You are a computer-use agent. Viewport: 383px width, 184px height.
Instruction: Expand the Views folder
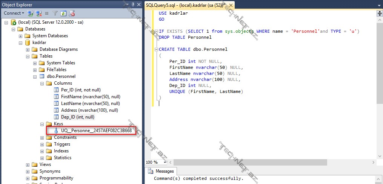pyautogui.click(x=28, y=164)
